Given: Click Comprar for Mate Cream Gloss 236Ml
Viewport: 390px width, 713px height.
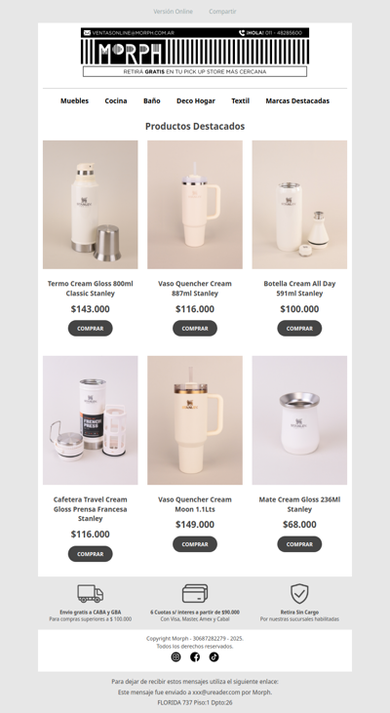Looking at the screenshot, I should [299, 544].
